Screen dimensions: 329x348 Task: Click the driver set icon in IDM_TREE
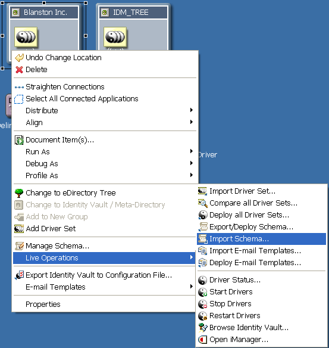115,37
